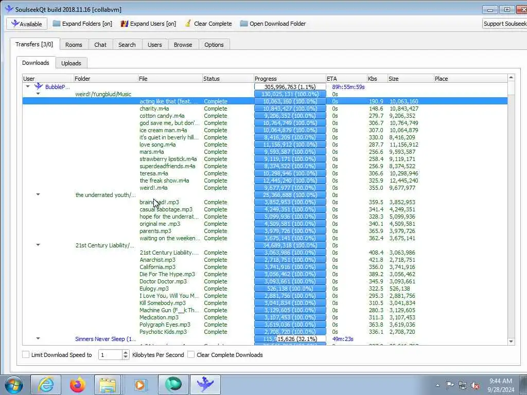
Task: Switch to the Rooms tab
Action: coord(74,45)
